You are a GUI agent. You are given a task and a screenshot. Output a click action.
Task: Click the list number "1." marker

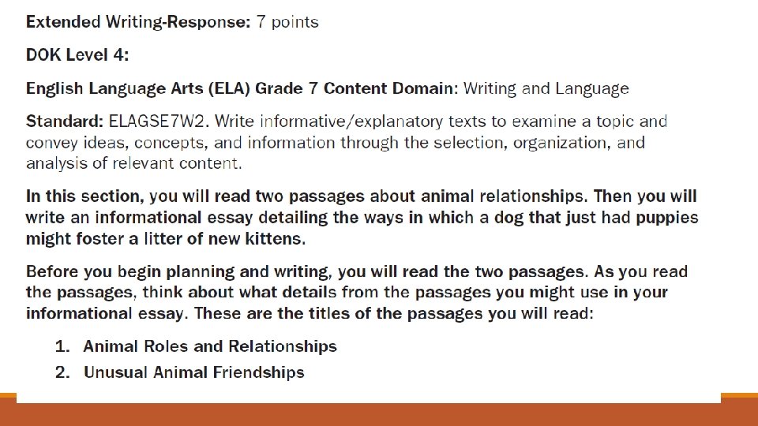(x=64, y=346)
